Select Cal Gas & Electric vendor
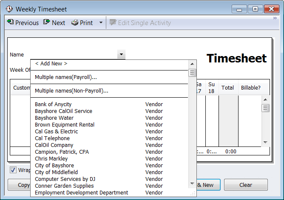 click(57, 132)
